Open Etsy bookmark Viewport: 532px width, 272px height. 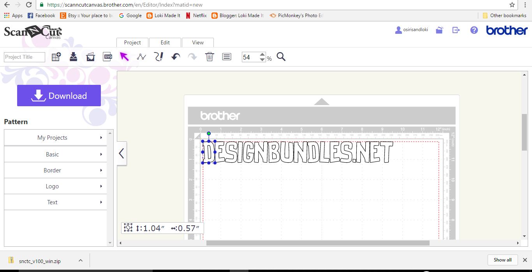[86, 16]
